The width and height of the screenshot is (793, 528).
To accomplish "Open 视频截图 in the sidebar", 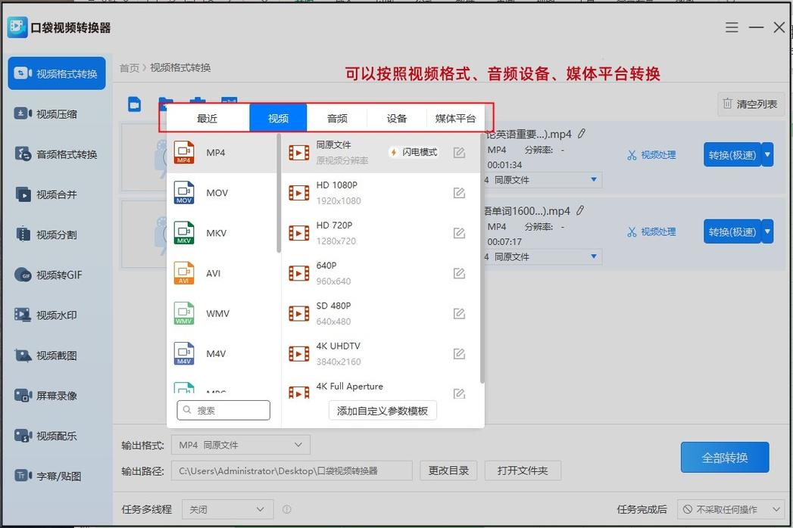I will 57,356.
